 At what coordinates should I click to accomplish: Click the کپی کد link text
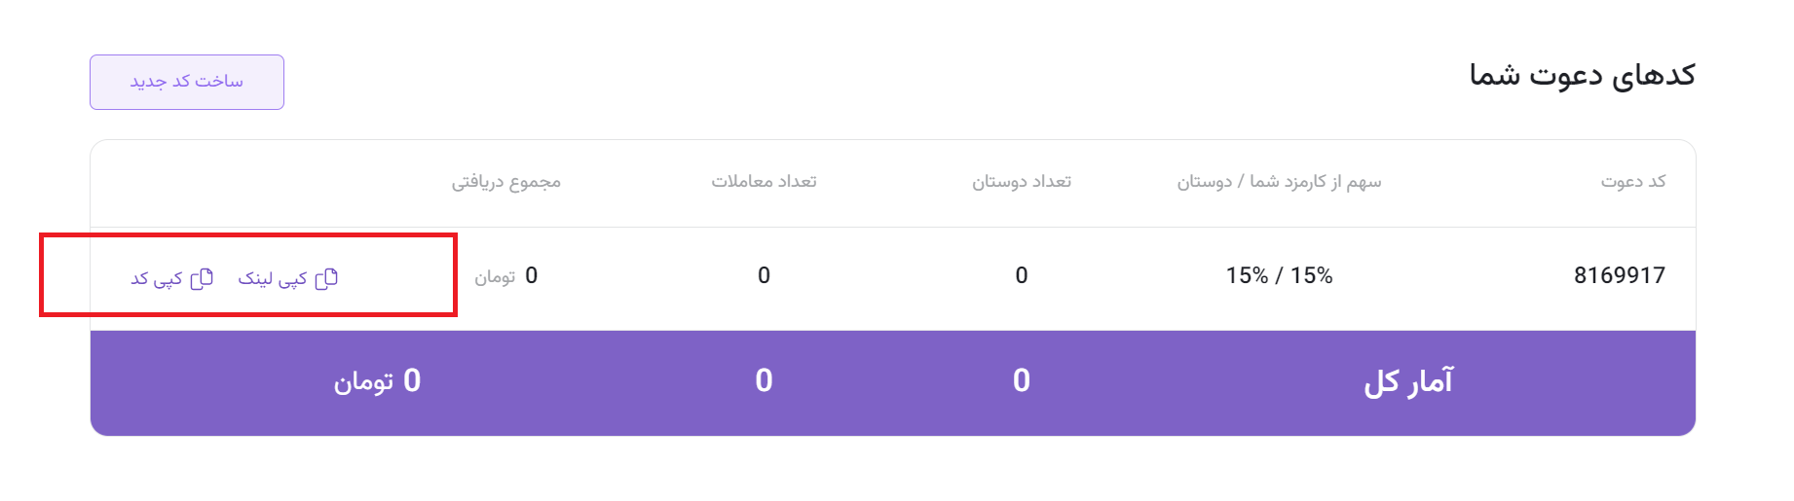pyautogui.click(x=157, y=279)
